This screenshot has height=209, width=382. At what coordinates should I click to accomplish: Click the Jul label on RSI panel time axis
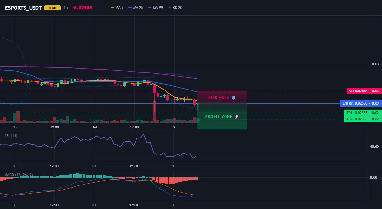[x=94, y=166]
